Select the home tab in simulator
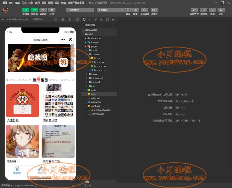Image resolution: width=232 pixels, height=188 pixels. 17,170
